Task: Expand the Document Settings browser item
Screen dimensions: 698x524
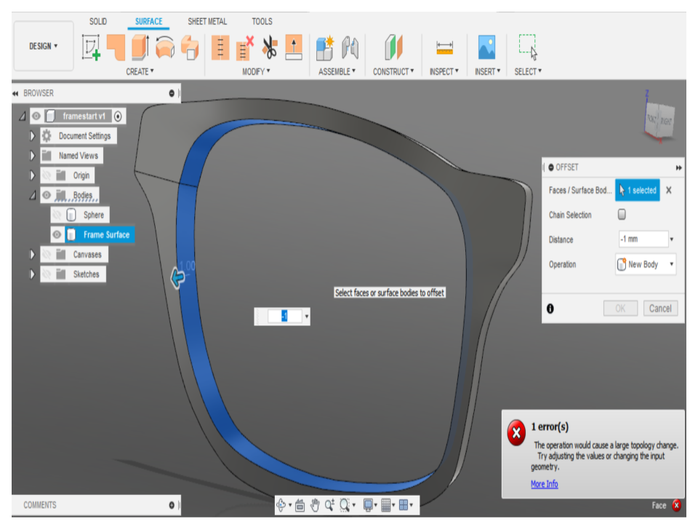Action: [32, 135]
